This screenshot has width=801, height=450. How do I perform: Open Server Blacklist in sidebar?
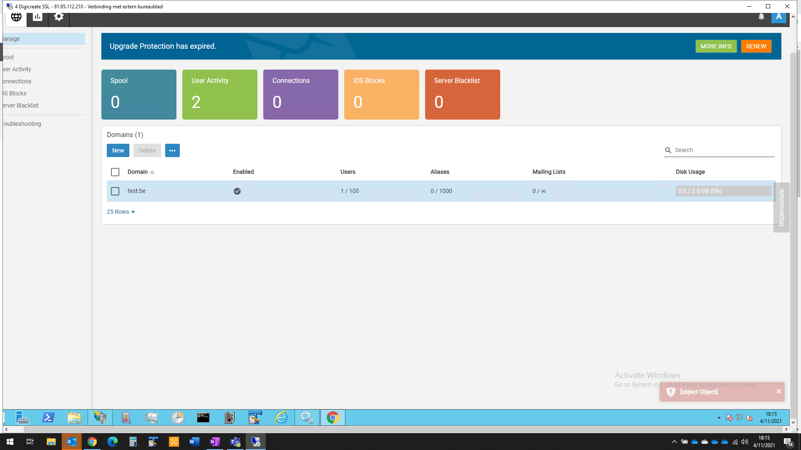20,105
